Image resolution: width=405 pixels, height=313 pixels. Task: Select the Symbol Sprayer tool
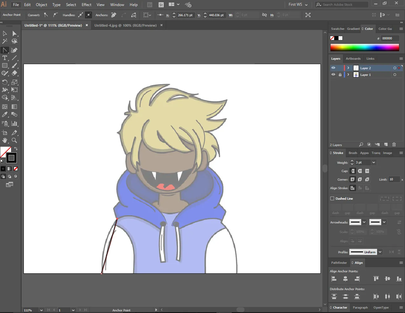(x=5, y=123)
